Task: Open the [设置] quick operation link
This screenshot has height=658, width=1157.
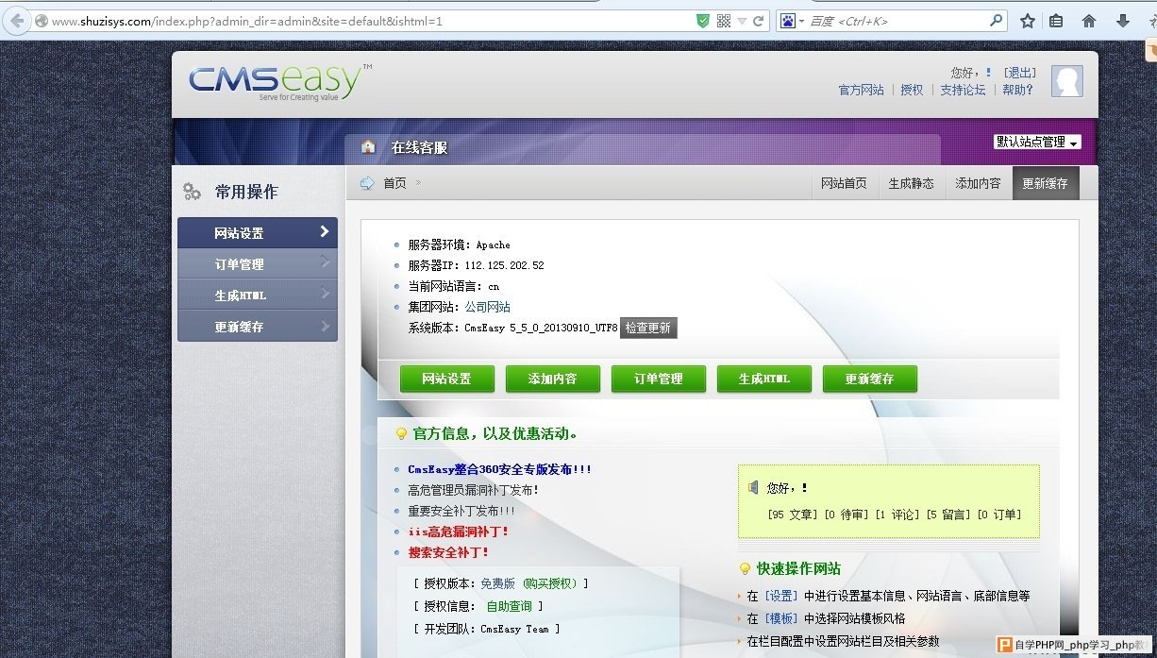Action: tap(780, 596)
